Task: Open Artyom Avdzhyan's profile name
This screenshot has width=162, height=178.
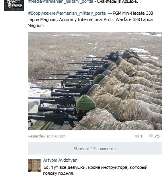Action: tap(60, 160)
